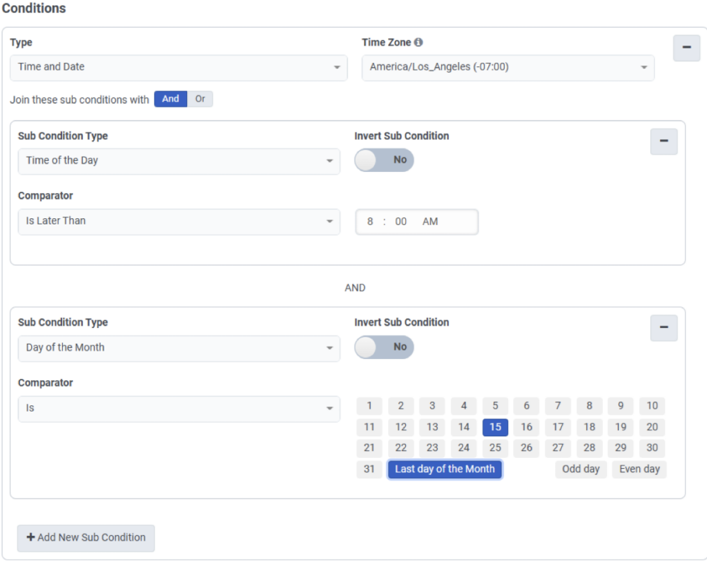Viewport: 707px width, 562px height.
Task: Select day 4 of the month
Action: tap(463, 406)
